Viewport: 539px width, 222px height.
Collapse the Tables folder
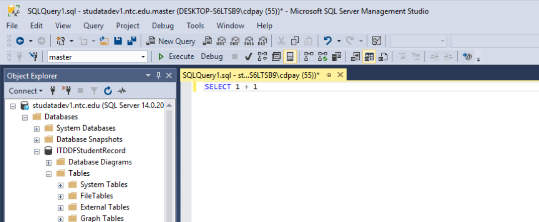click(49, 174)
